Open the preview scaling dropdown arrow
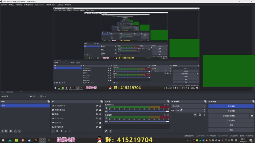This screenshot has width=255, height=143. [x=21, y=92]
